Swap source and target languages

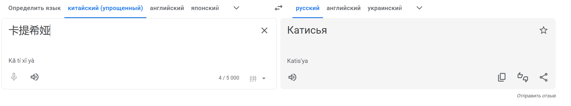click(279, 8)
